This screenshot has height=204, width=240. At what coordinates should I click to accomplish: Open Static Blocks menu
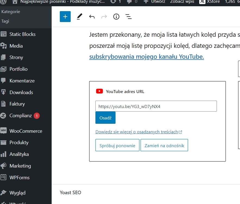coord(22,34)
